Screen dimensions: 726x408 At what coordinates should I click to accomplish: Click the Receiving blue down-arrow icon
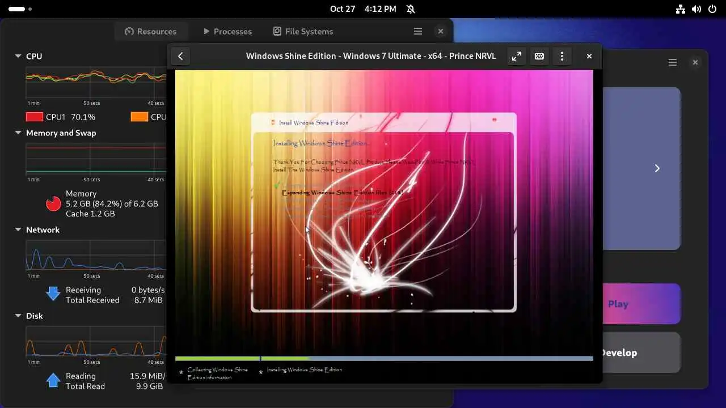point(53,294)
